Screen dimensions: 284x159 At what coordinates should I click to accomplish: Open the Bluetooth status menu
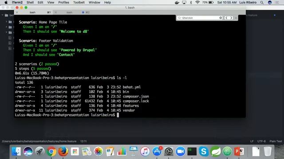tap(191, 2)
